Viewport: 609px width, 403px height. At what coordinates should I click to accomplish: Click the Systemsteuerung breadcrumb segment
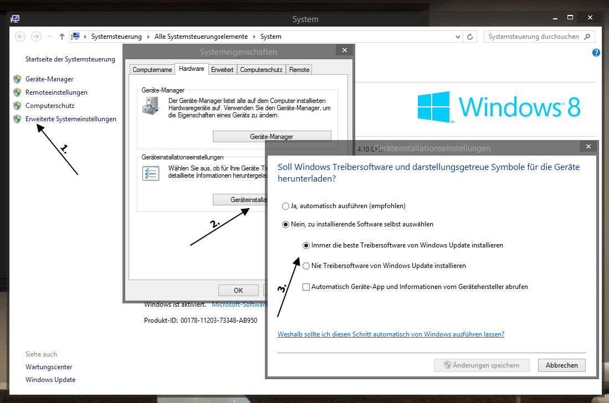coord(116,37)
